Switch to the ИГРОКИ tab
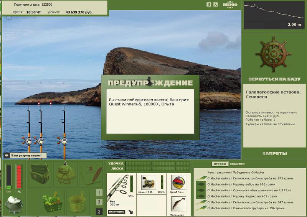Screen dimensions: 307x217 (220, 164)
